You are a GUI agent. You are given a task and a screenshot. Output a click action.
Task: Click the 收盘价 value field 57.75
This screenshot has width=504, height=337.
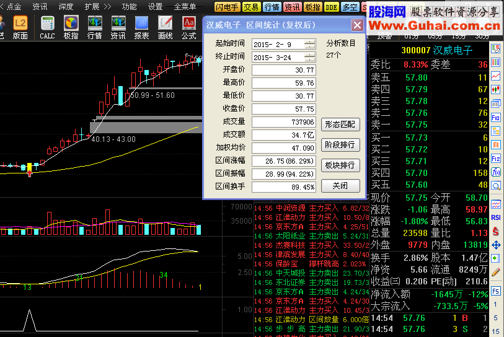pyautogui.click(x=284, y=109)
